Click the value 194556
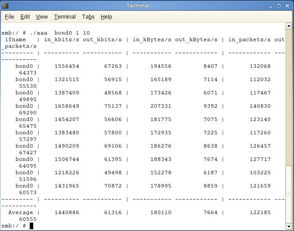This screenshot has height=231, width=294. point(161,66)
